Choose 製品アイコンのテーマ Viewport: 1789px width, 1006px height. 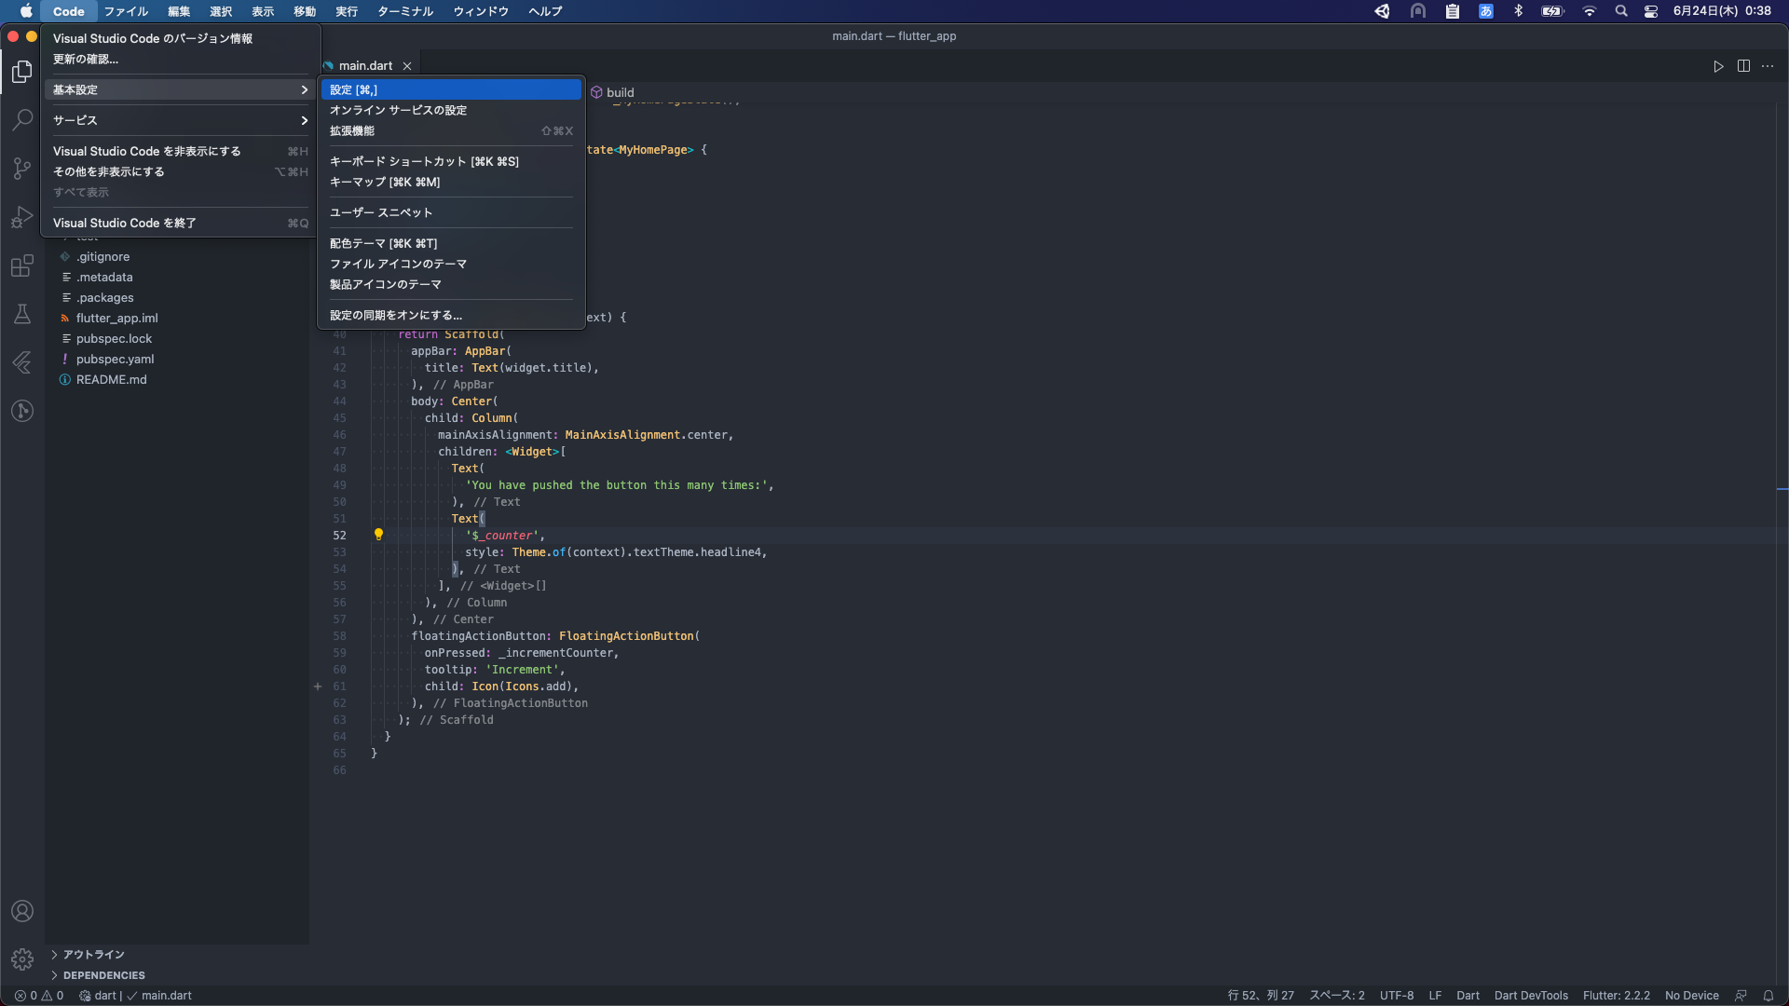[x=451, y=284]
